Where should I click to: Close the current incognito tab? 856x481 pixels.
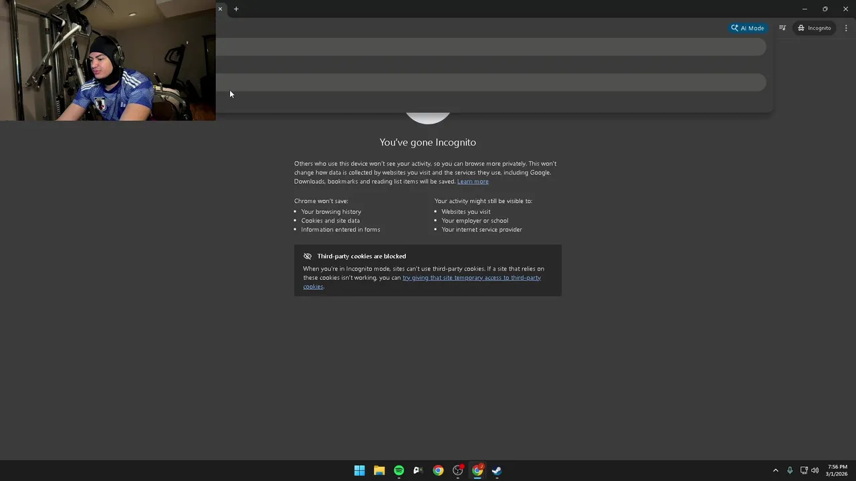click(x=220, y=9)
